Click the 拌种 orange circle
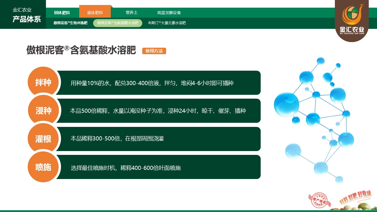 pos(43,82)
